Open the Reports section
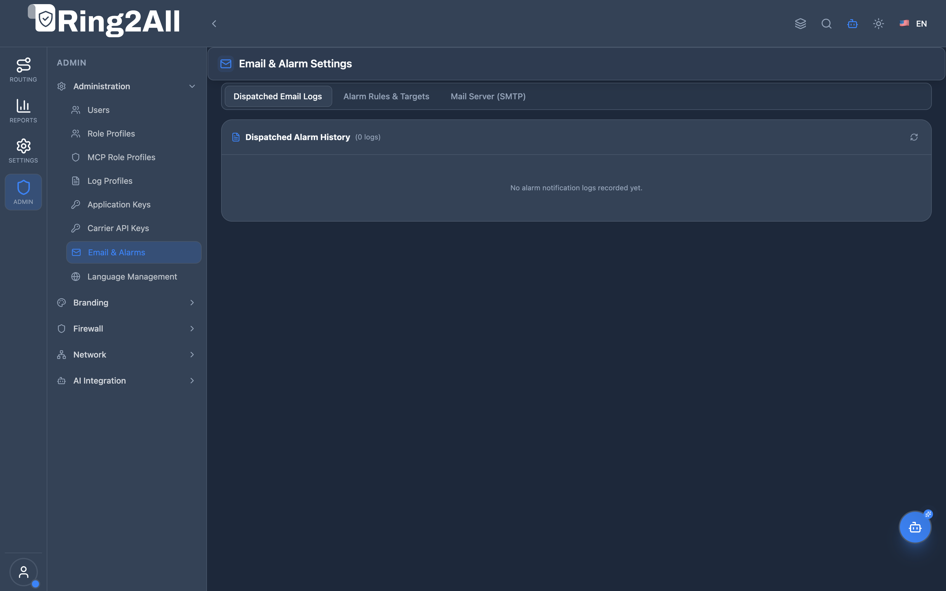Image resolution: width=946 pixels, height=591 pixels. click(23, 111)
